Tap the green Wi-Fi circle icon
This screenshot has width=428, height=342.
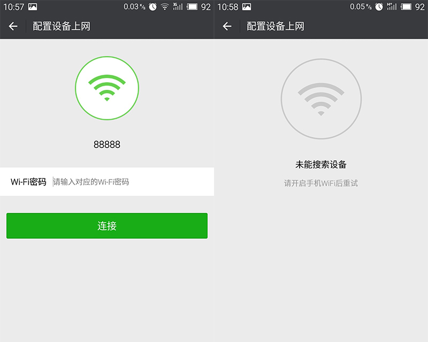pos(107,88)
